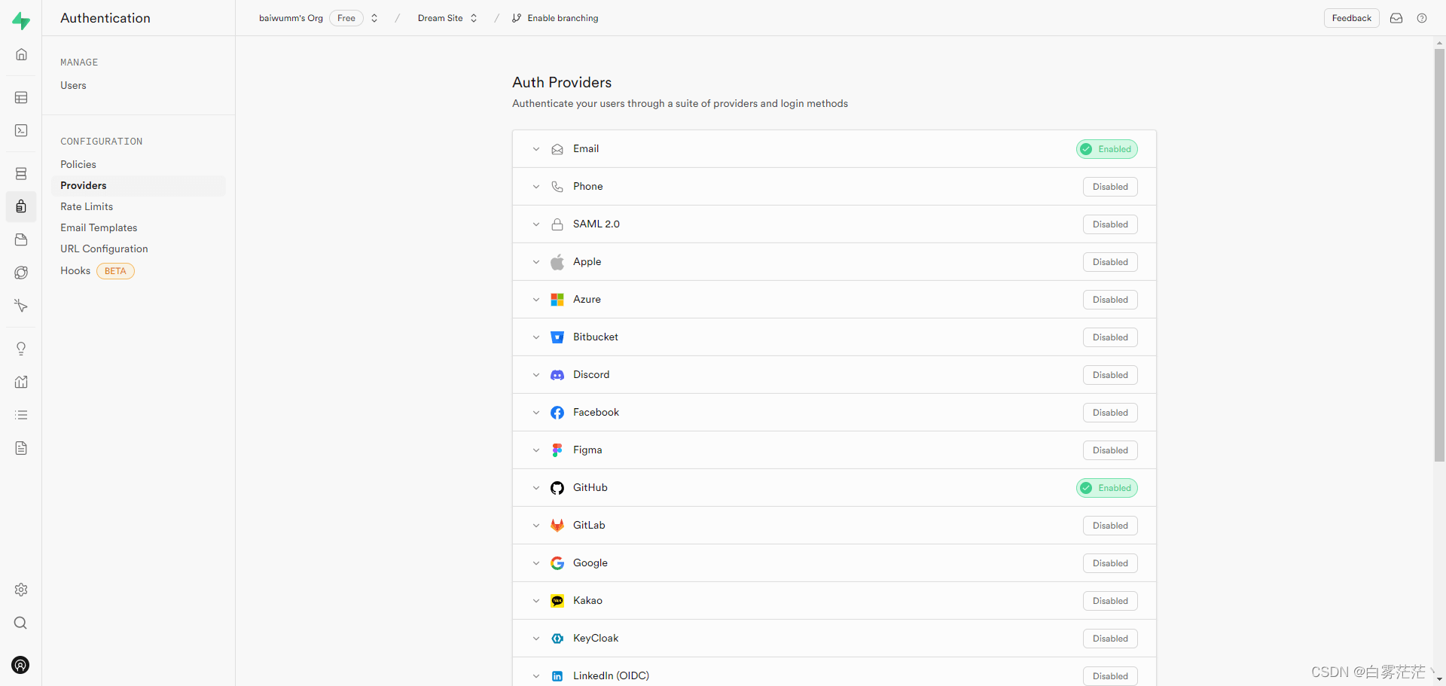Expand the Google provider section
This screenshot has height=686, width=1446.
click(535, 563)
